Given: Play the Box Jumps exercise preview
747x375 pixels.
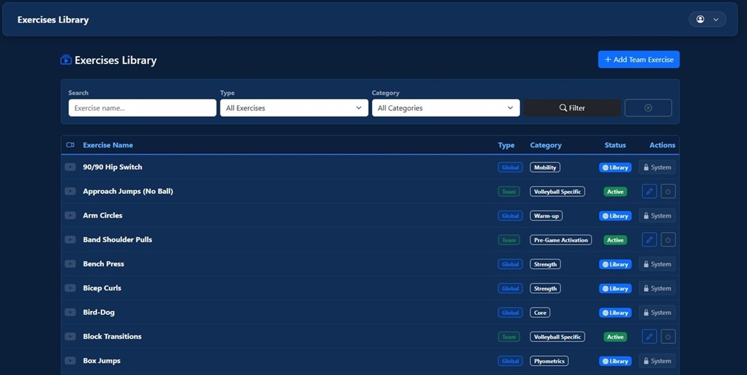Looking at the screenshot, I should coord(70,360).
